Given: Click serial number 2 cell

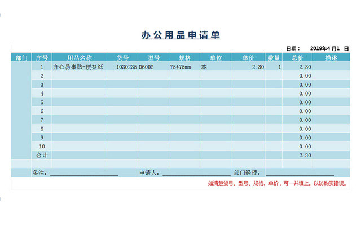Looking at the screenshot, I should pos(42,76).
